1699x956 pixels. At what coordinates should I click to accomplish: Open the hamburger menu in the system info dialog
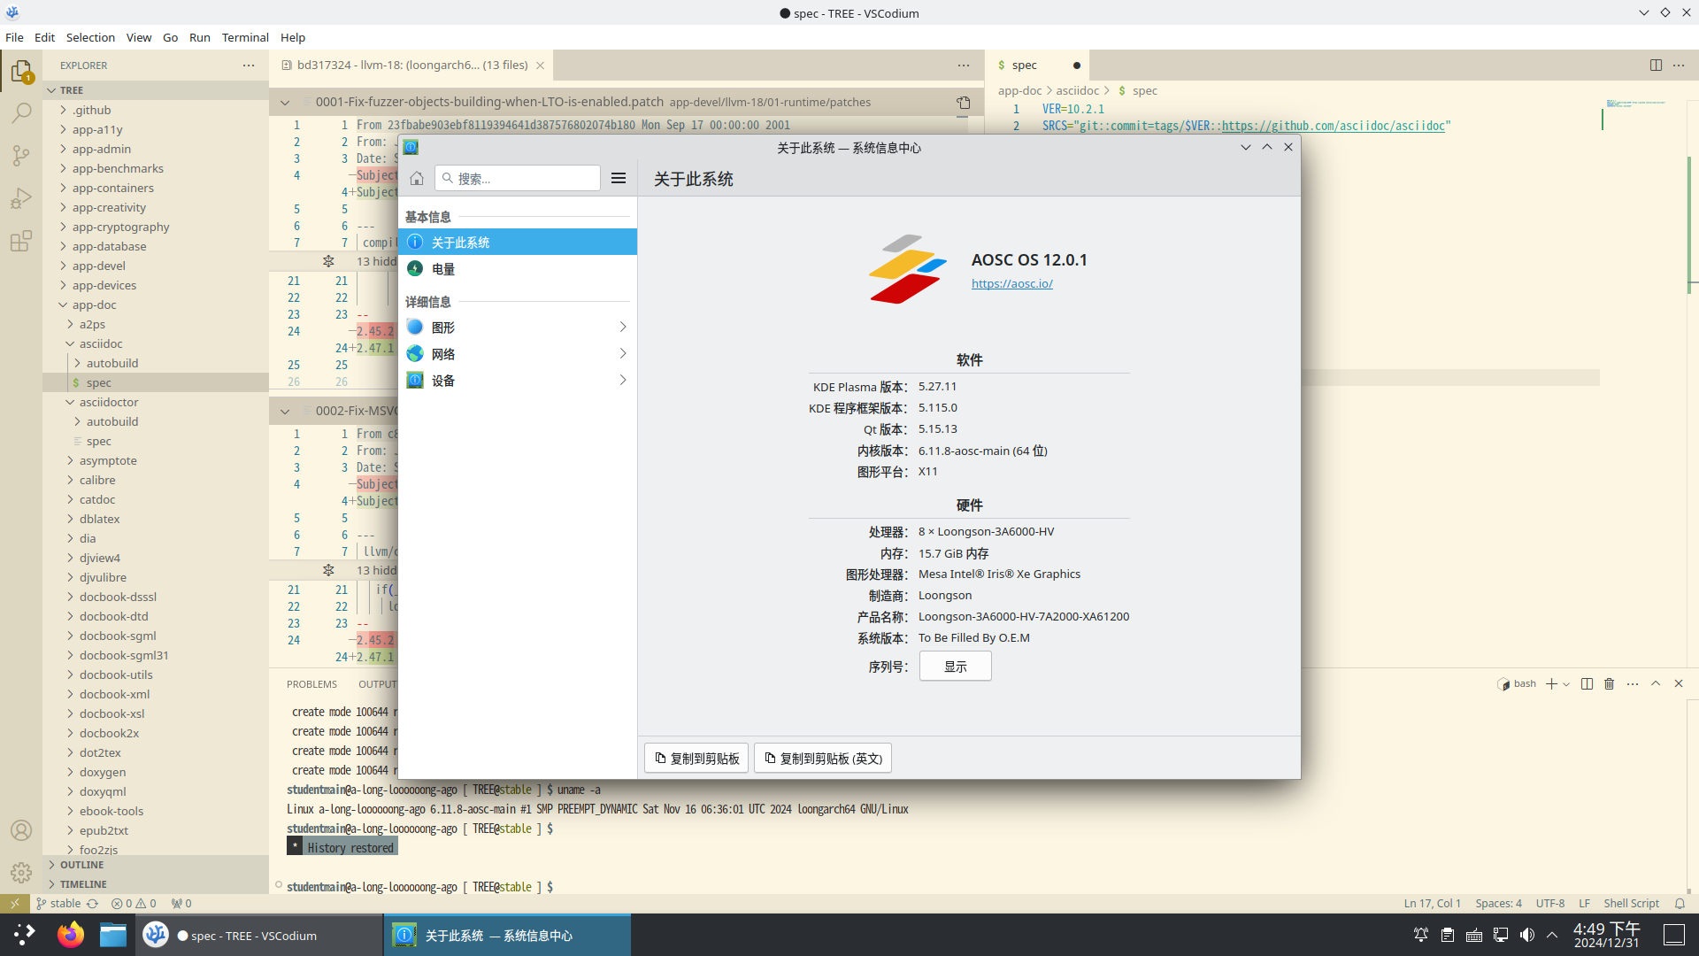pyautogui.click(x=618, y=177)
